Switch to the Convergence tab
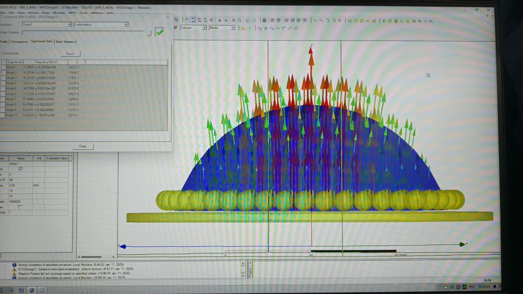Image resolution: width=523 pixels, height=294 pixels. tap(19, 42)
